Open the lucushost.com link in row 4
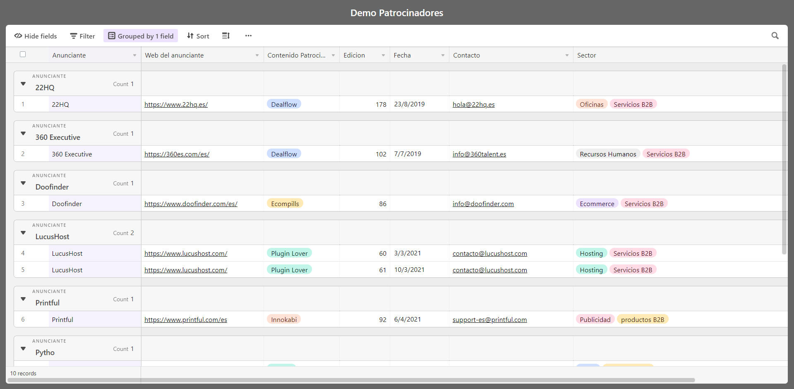This screenshot has height=389, width=794. coord(186,254)
